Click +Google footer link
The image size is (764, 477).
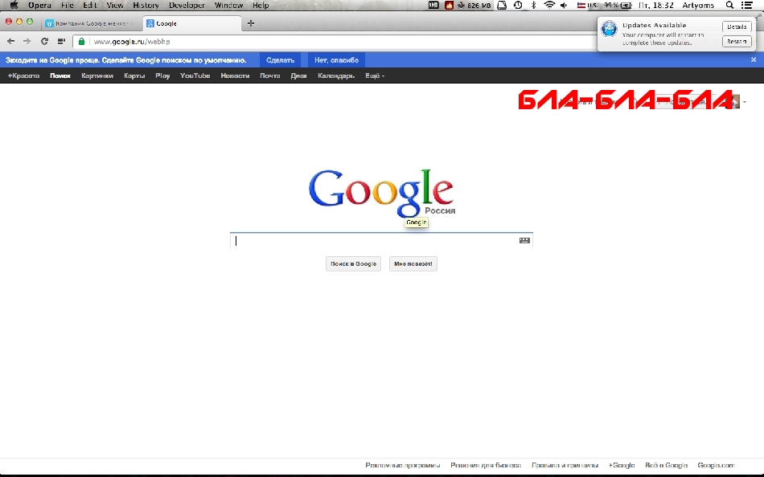click(x=621, y=465)
